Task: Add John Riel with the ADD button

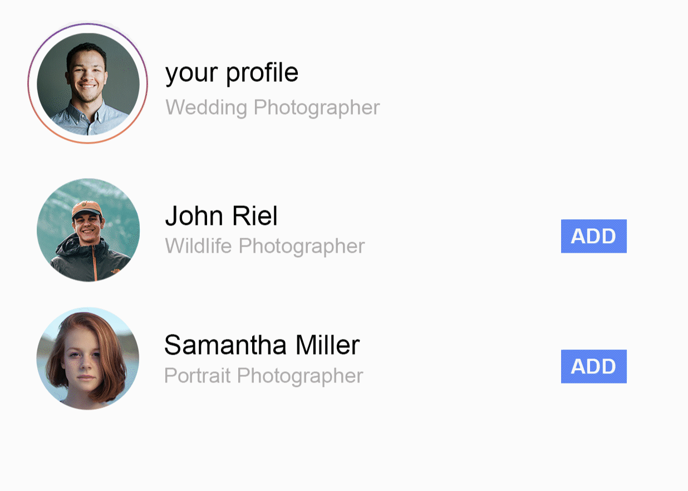Action: pyautogui.click(x=594, y=236)
